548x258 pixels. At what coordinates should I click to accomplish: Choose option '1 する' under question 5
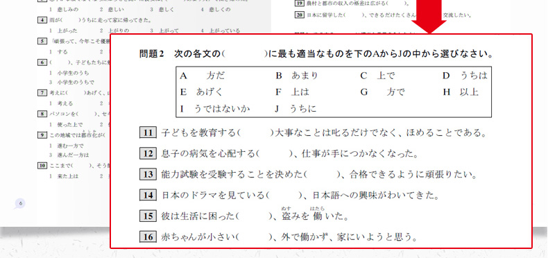pyautogui.click(x=58, y=52)
